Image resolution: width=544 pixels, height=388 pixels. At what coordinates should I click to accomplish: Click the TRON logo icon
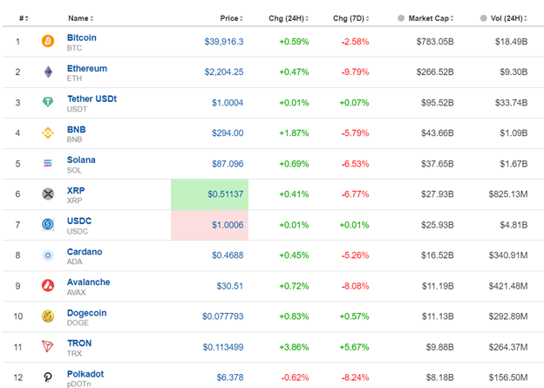pyautogui.click(x=48, y=346)
